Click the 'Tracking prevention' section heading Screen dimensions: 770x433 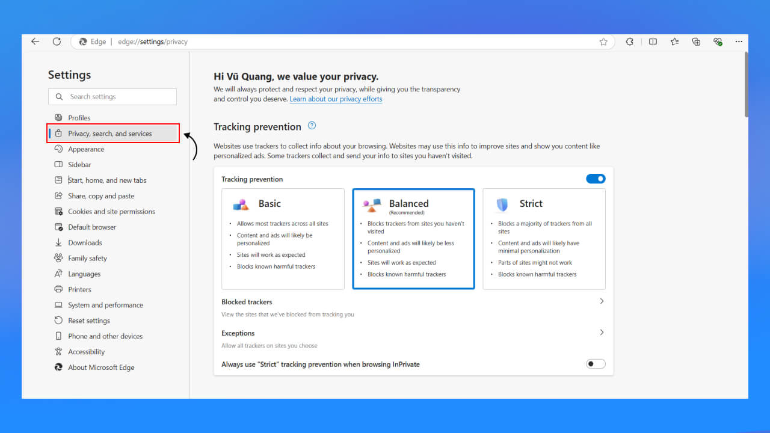tap(257, 127)
